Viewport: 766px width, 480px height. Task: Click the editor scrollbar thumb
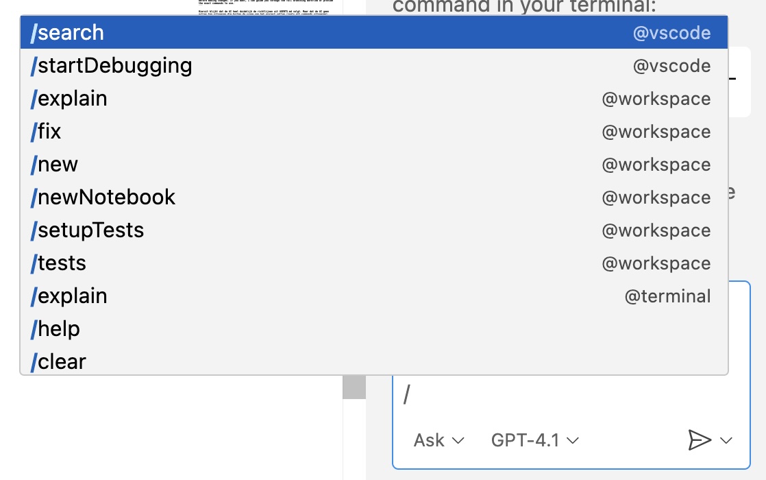click(x=354, y=387)
